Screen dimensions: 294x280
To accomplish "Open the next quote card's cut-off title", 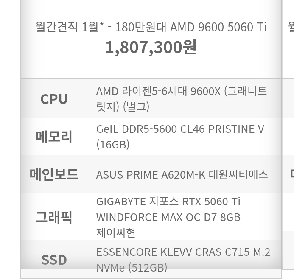I will tap(291, 28).
